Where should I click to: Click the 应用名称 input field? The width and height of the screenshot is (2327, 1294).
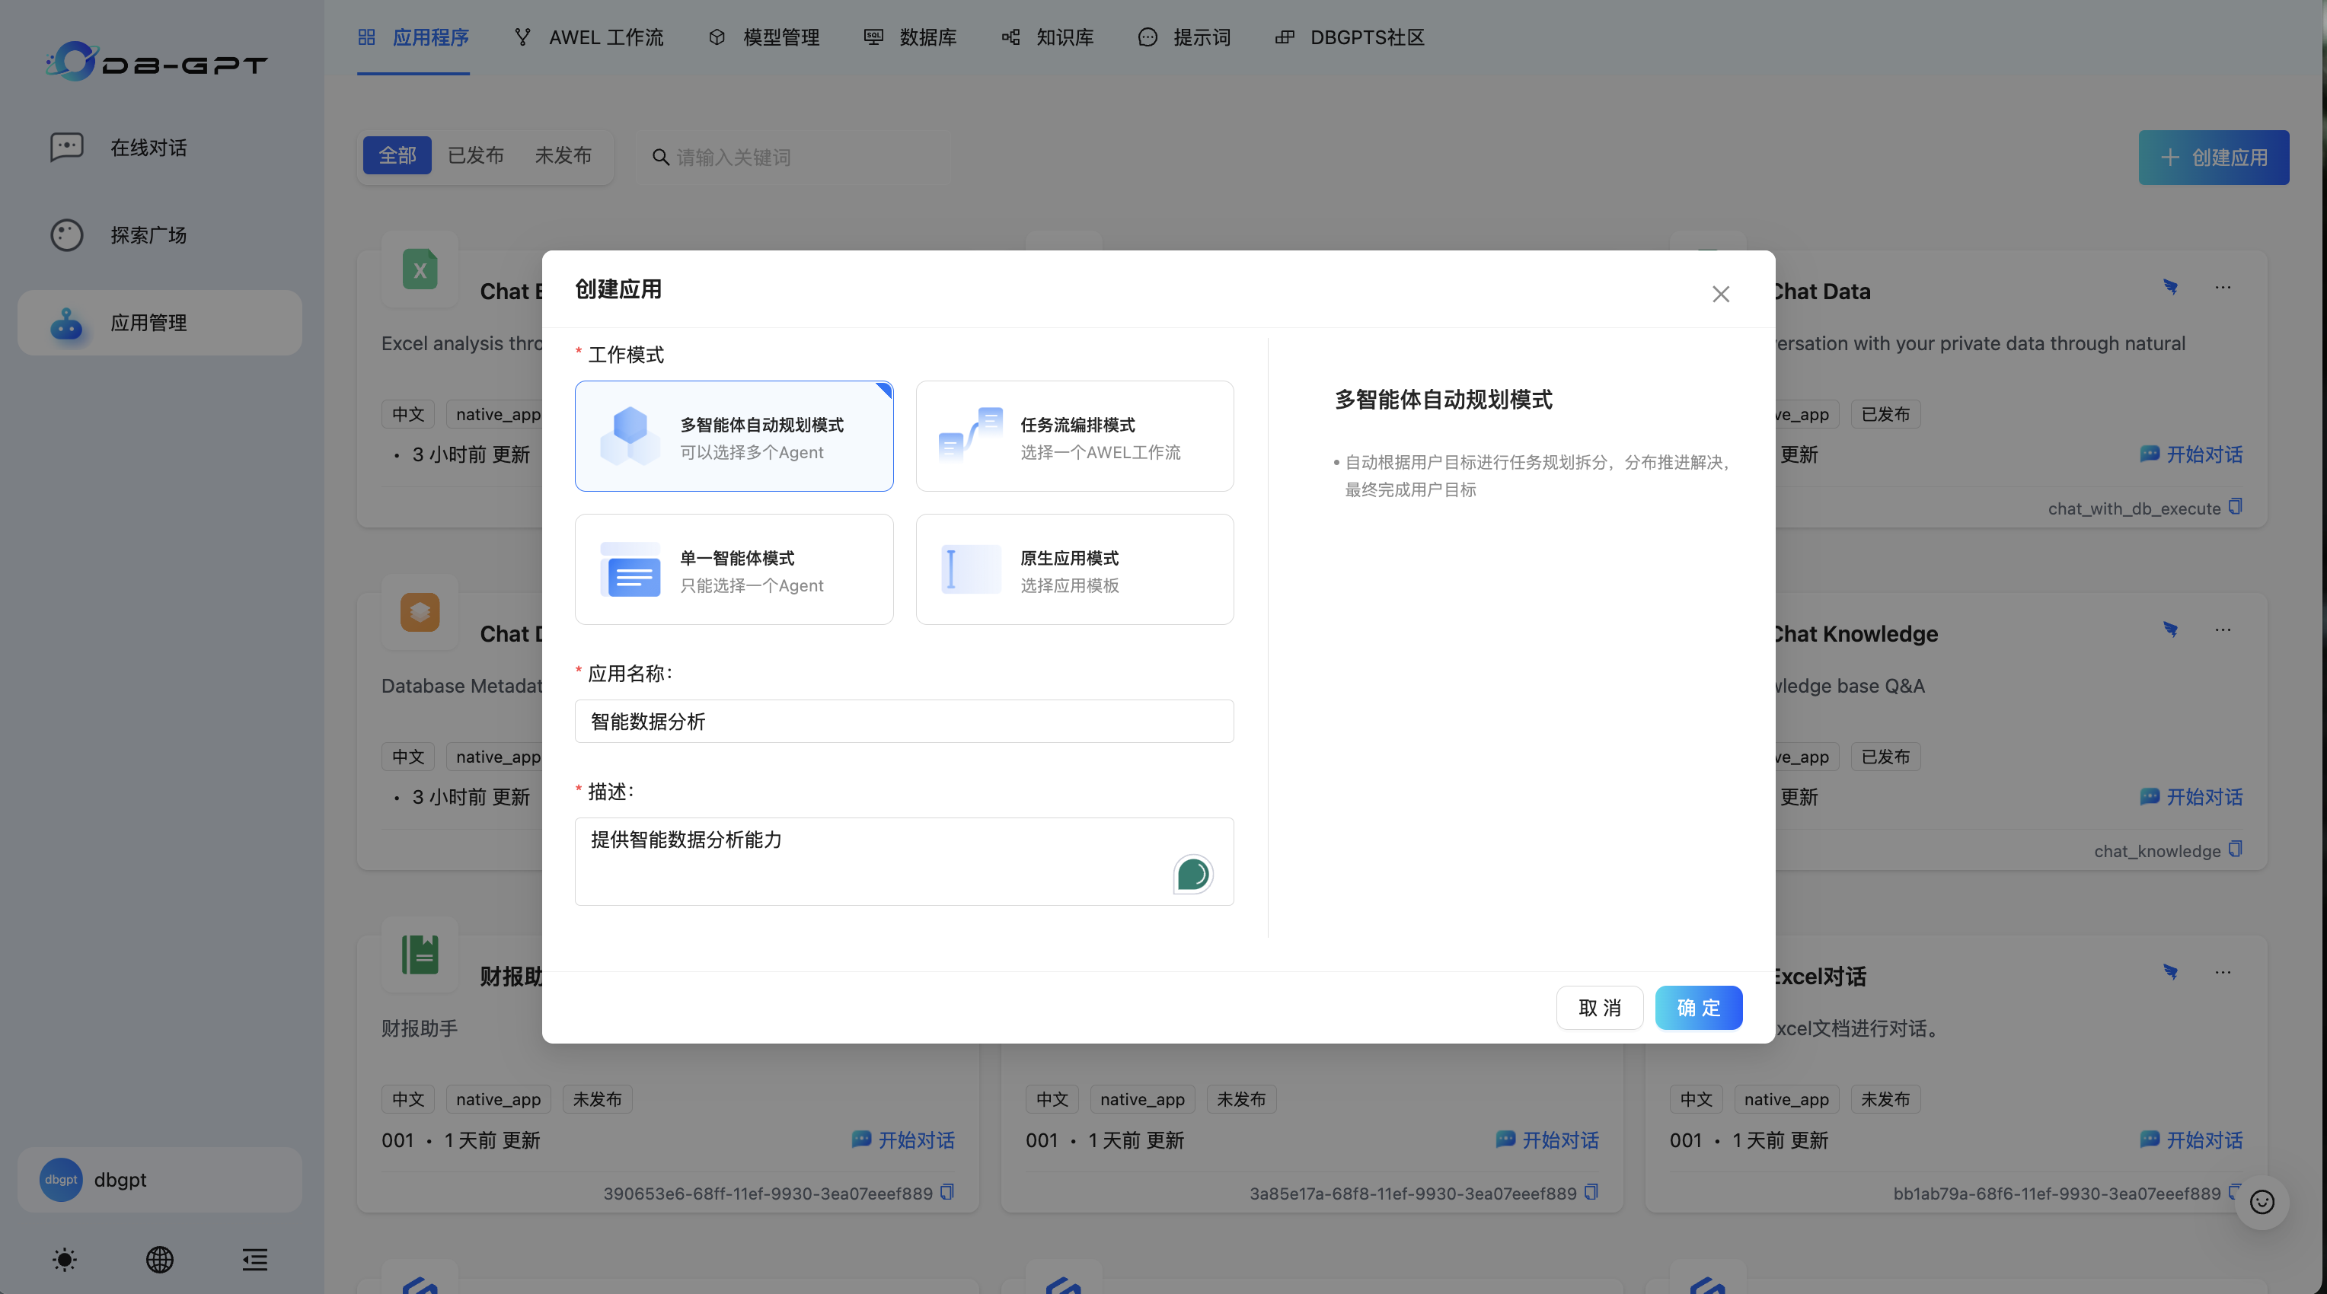pos(903,721)
